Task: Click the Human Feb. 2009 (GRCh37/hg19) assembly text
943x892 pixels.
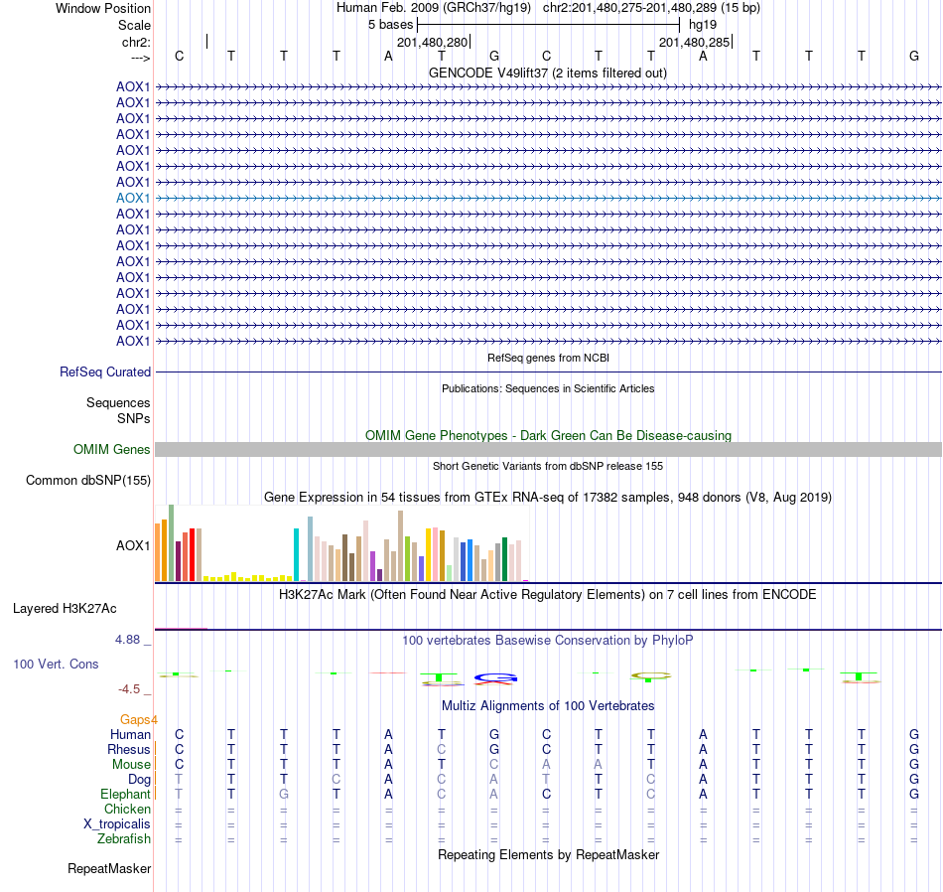Action: [x=434, y=8]
